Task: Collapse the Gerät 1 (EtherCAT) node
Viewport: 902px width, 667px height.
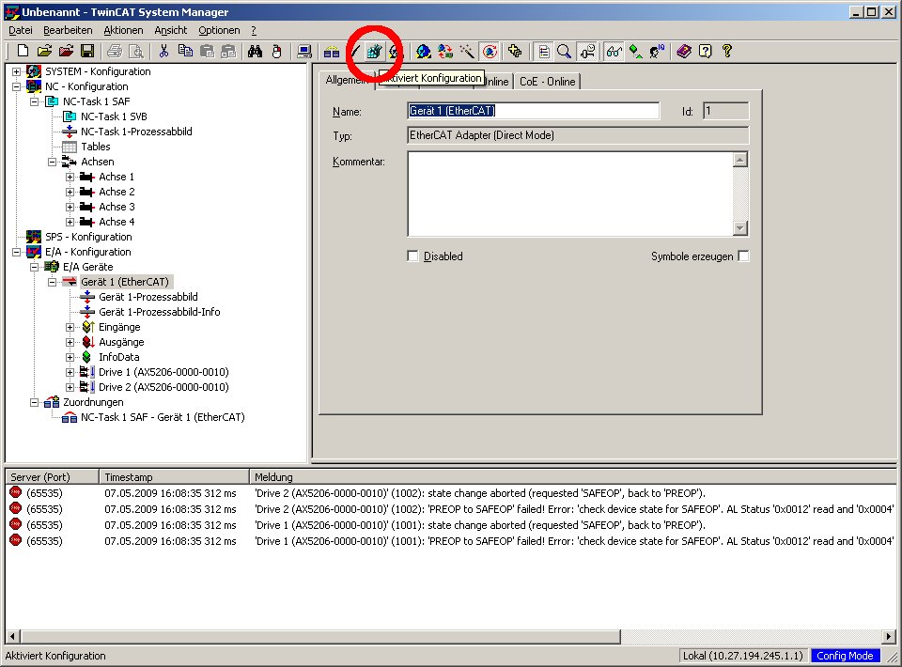Action: (53, 283)
